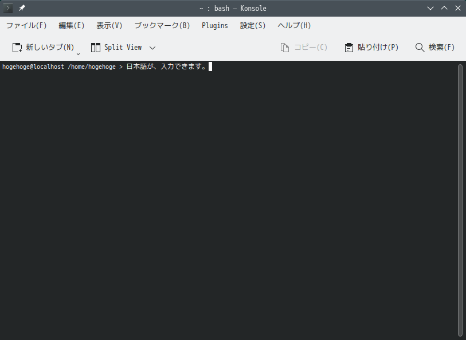Click the コピー(C) copy icon
The image size is (466, 340).
pyautogui.click(x=285, y=48)
